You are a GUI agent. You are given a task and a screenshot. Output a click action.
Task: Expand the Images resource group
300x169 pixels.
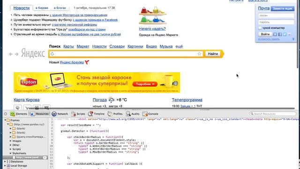[x=10, y=141]
